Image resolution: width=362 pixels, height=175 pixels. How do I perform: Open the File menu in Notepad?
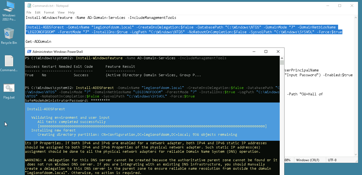(29, 12)
